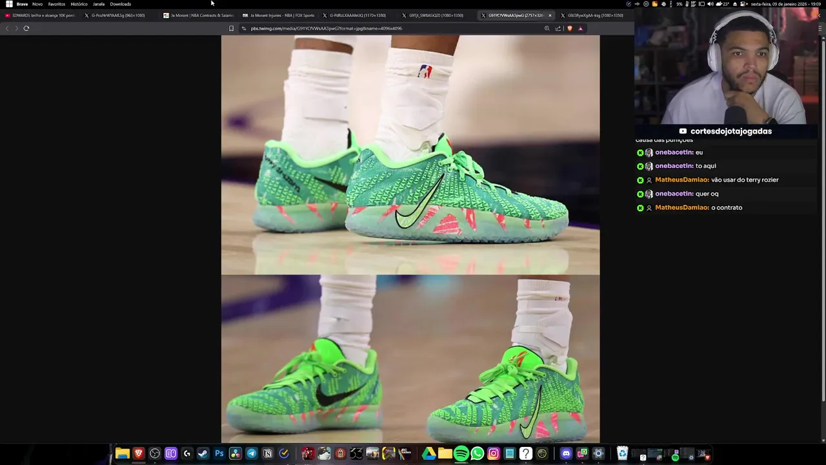Screen dimensions: 826x465
Task: Click the address bar URL pbs.twimg.com
Action: (x=326, y=28)
